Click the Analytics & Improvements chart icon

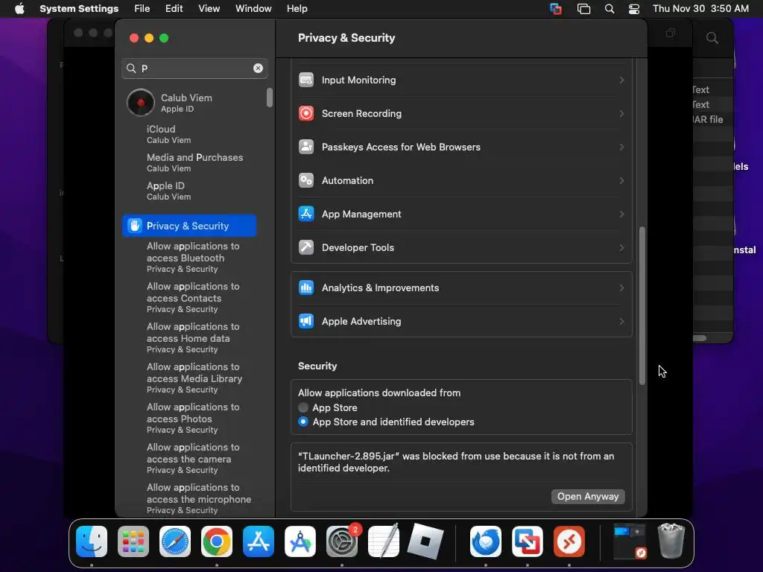[306, 288]
